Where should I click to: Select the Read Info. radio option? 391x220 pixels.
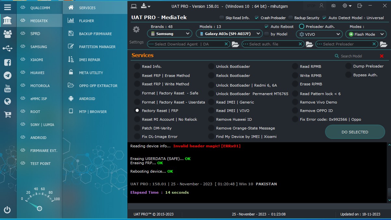[x=137, y=67]
